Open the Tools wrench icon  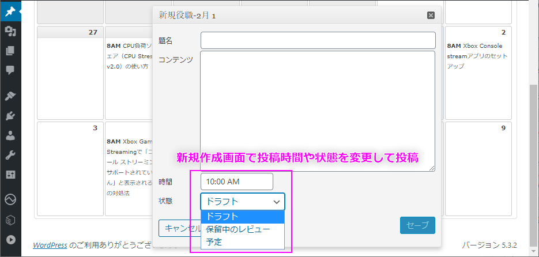10,155
